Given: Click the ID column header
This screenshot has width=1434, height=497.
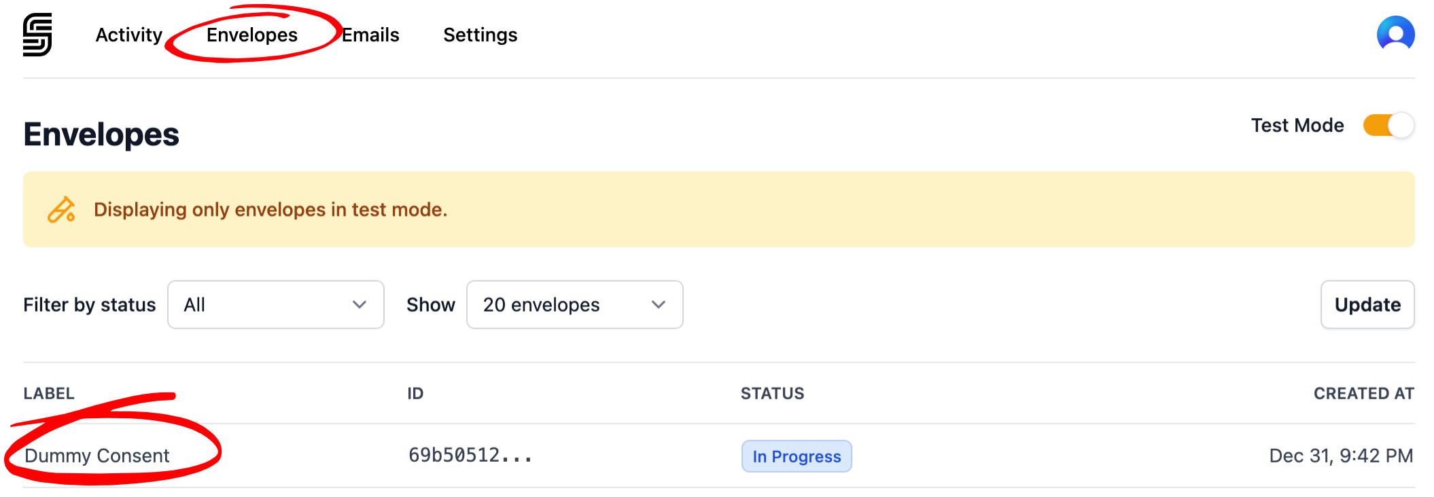Looking at the screenshot, I should click(415, 394).
